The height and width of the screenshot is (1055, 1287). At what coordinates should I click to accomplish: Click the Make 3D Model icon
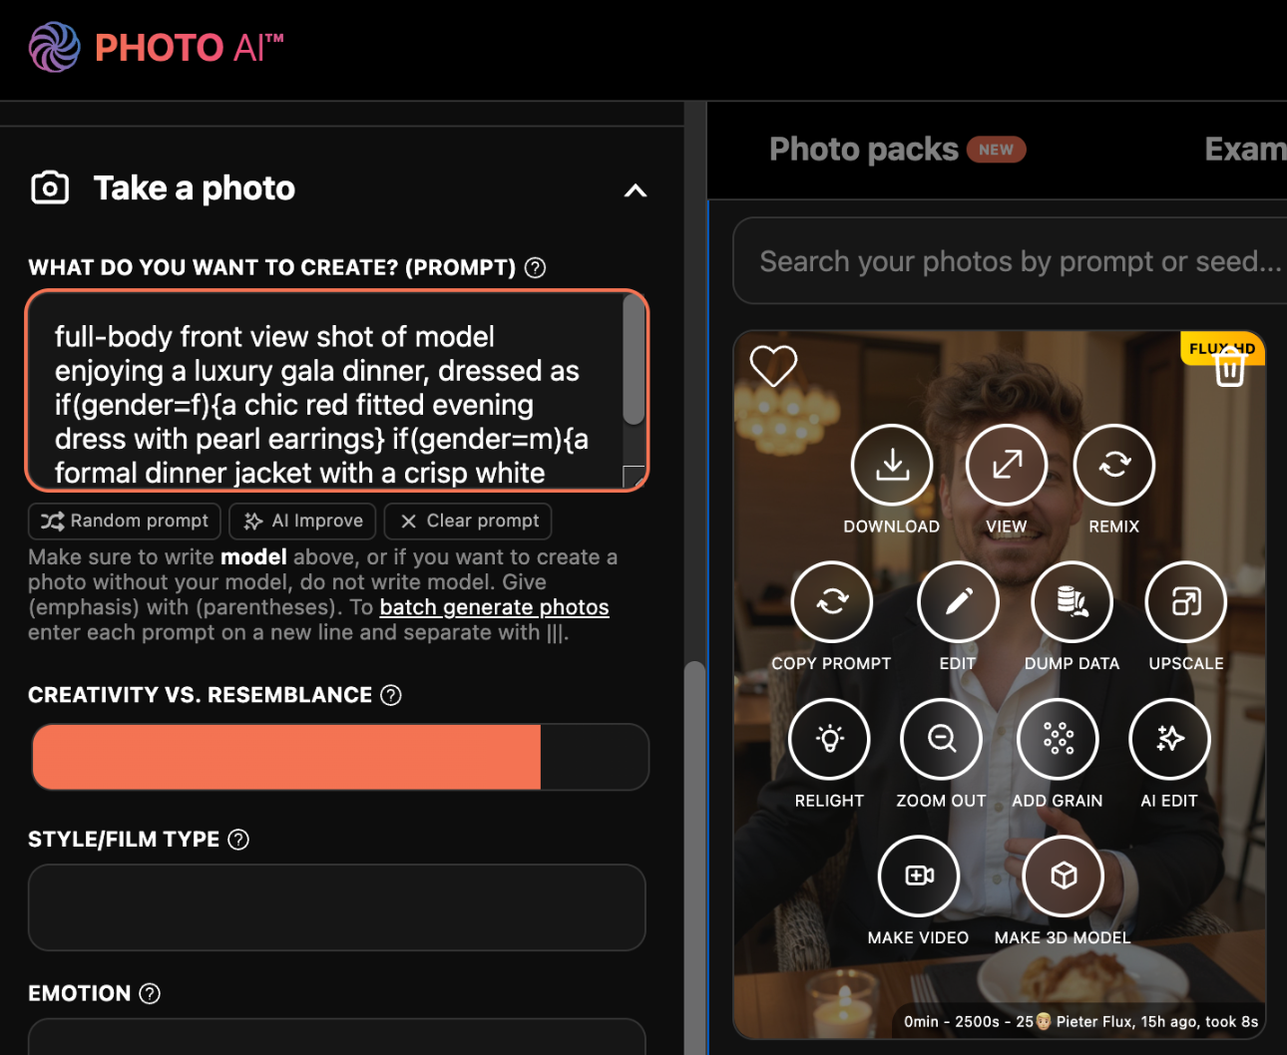1064,876
